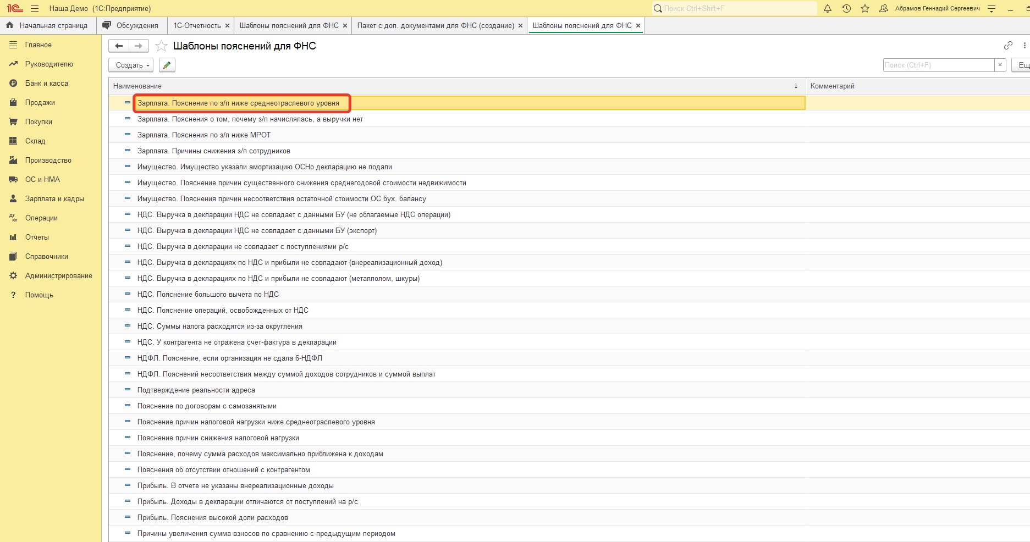Click the green pencil edit icon
The width and height of the screenshot is (1030, 542).
click(167, 65)
